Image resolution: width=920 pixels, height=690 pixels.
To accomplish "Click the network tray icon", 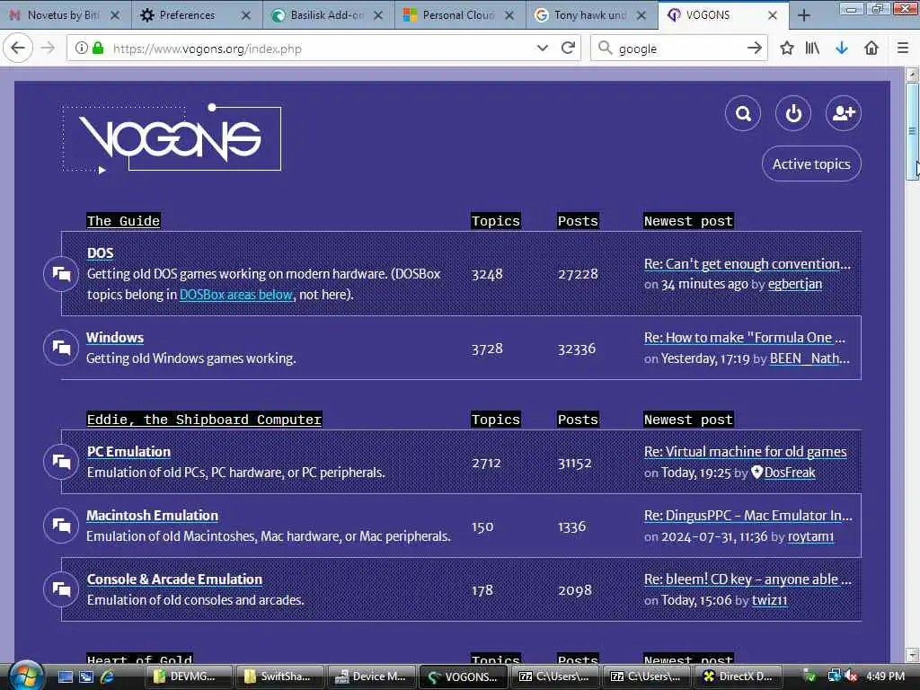I will pyautogui.click(x=834, y=677).
